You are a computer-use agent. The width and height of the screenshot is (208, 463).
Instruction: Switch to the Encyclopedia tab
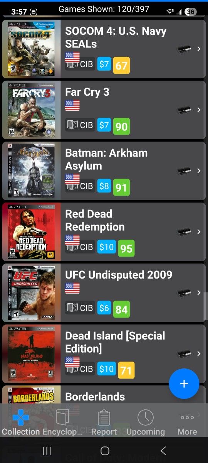[62, 423]
